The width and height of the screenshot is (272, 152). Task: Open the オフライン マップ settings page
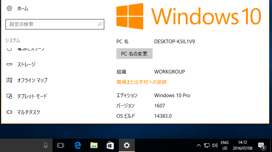32,80
